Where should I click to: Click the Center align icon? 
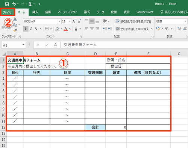pos(92,29)
